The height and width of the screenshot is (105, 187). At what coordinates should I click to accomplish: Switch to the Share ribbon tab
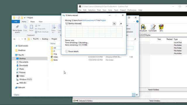[x=32, y=22]
